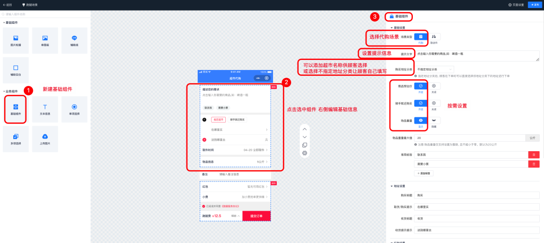544x243 pixels.
Task: Add the 图片轮播 carousel component
Action: point(16,41)
